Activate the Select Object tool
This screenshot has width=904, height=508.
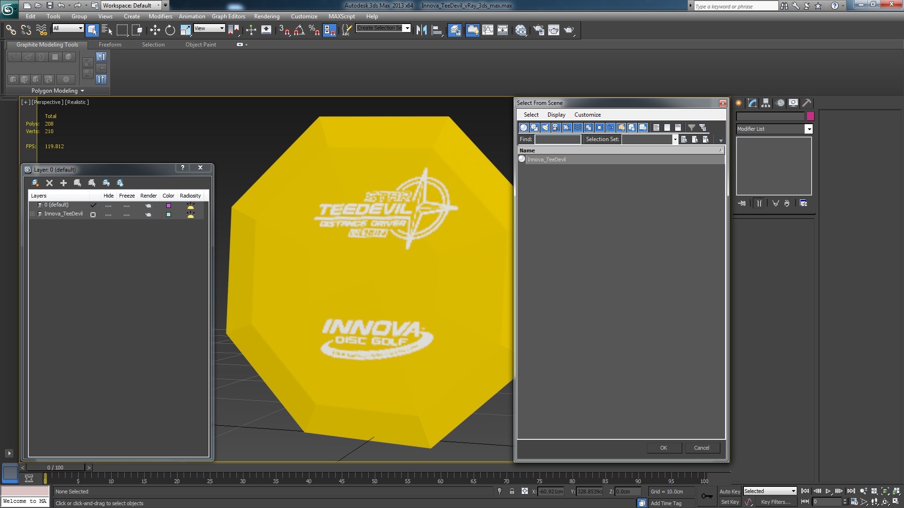pyautogui.click(x=92, y=30)
